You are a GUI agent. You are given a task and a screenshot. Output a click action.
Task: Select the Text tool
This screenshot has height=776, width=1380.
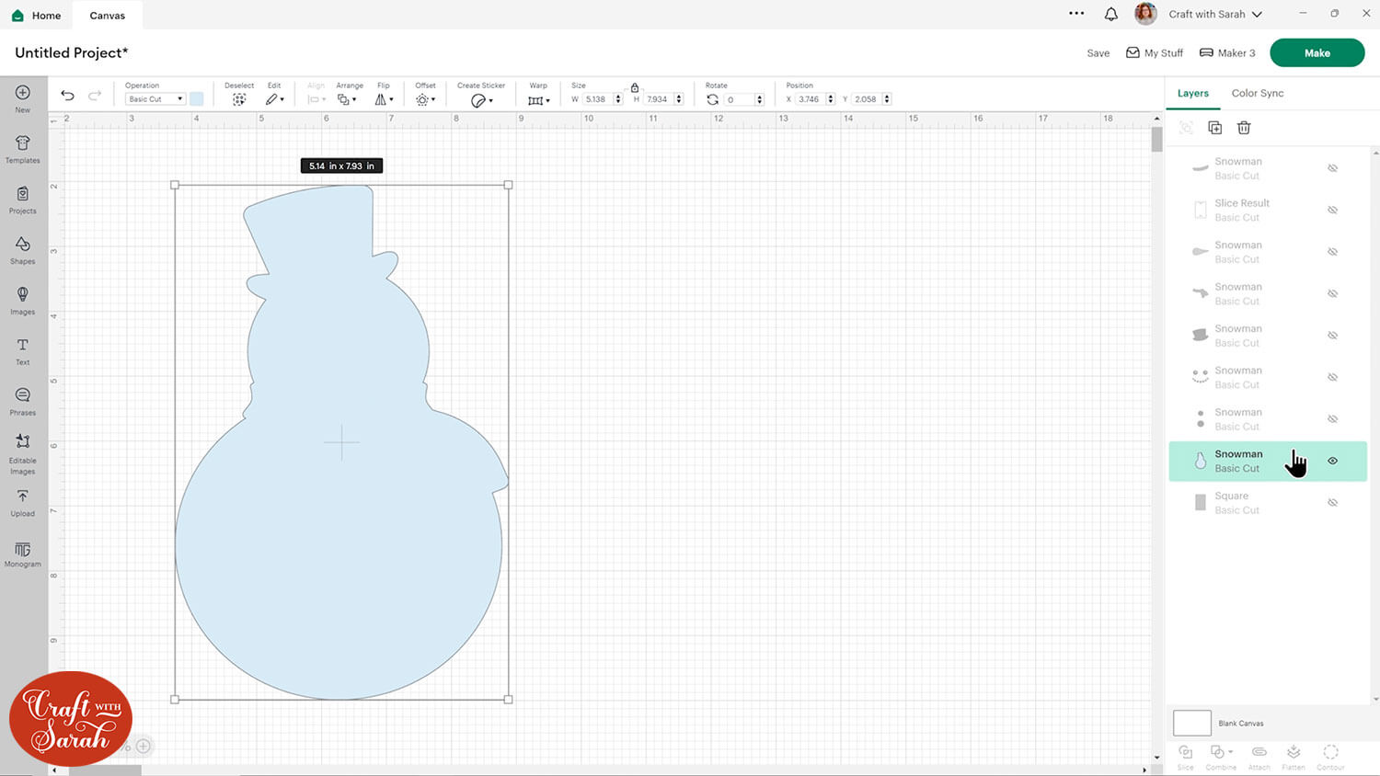coord(23,350)
